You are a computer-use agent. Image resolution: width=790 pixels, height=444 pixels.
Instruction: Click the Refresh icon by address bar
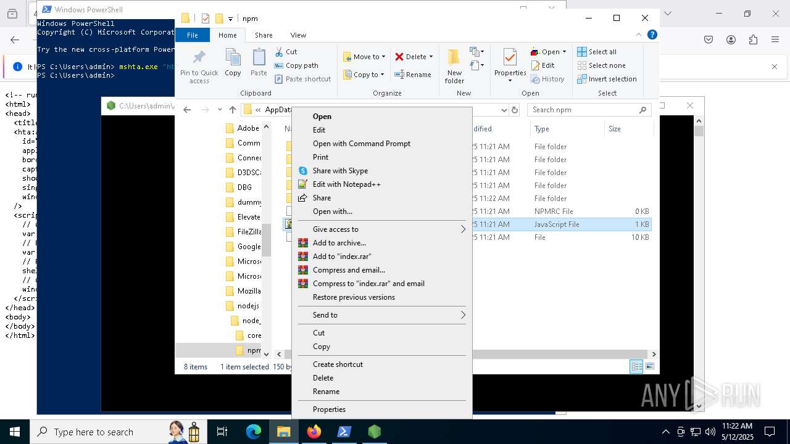pyautogui.click(x=515, y=110)
